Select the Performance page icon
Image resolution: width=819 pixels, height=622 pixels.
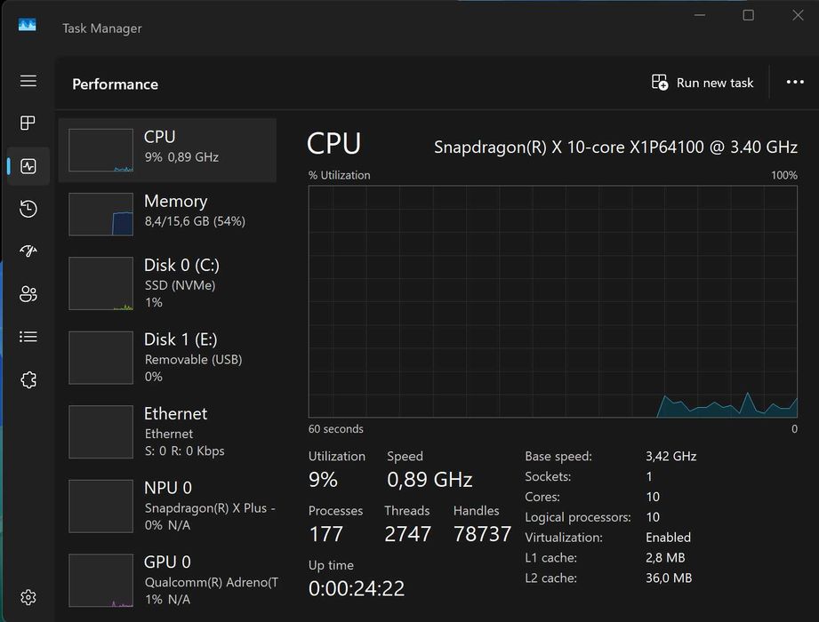pyautogui.click(x=28, y=166)
